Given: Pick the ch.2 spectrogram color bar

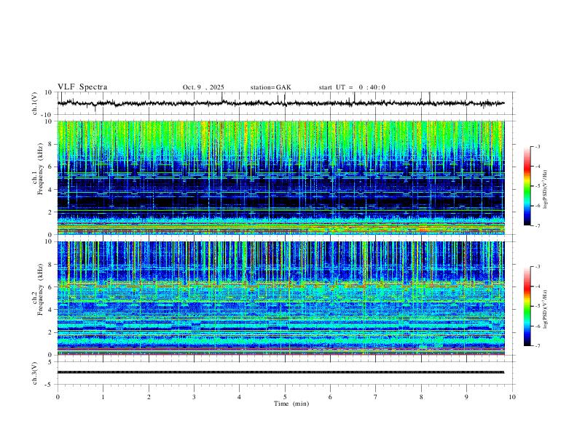Looking at the screenshot, I should [x=527, y=306].
